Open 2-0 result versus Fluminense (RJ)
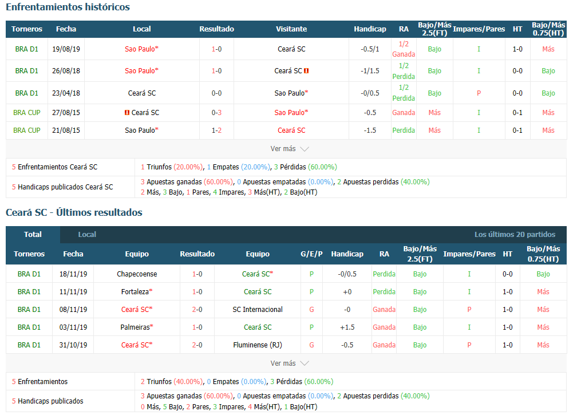Image resolution: width=577 pixels, height=419 pixels. (x=197, y=345)
